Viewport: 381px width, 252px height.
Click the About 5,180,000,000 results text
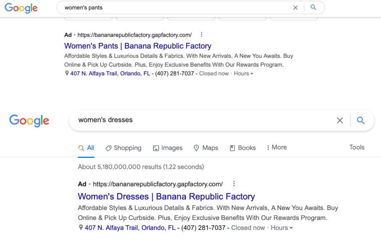[141, 167]
